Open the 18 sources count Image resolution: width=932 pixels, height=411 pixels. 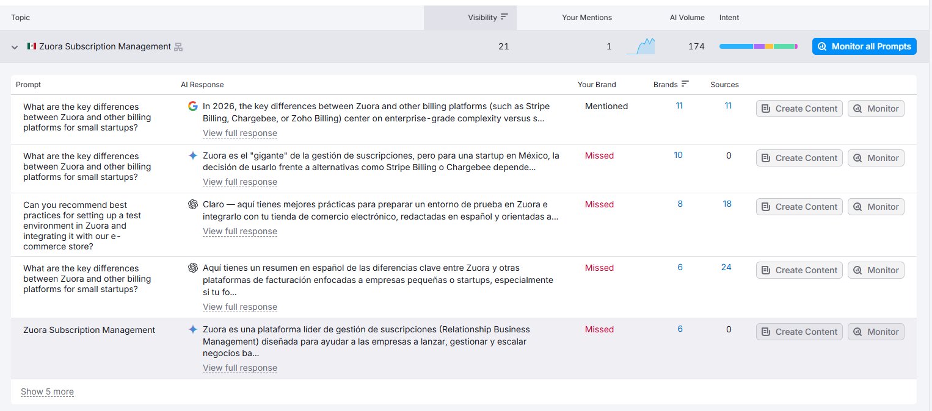[x=727, y=204]
